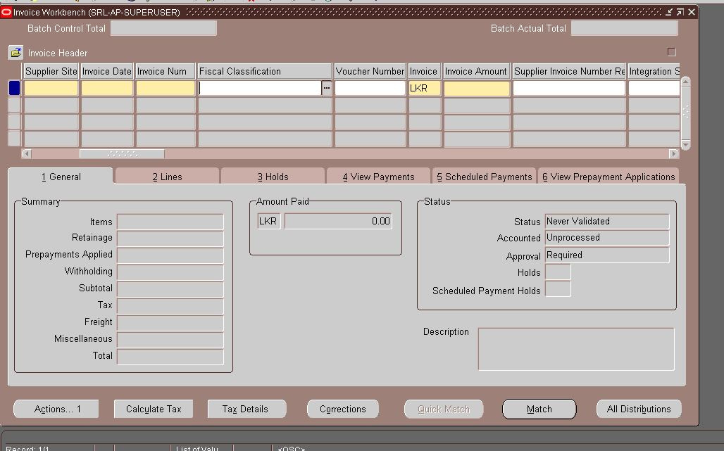The image size is (724, 451).
Task: Click the Quick Match button
Action: pyautogui.click(x=444, y=409)
